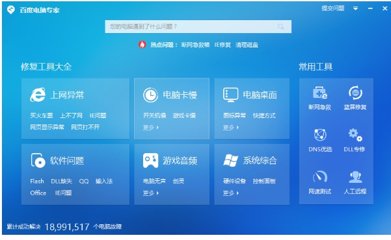Expand 更多 under 电脑卡慢
This screenshot has height=240, width=391.
tap(151, 128)
